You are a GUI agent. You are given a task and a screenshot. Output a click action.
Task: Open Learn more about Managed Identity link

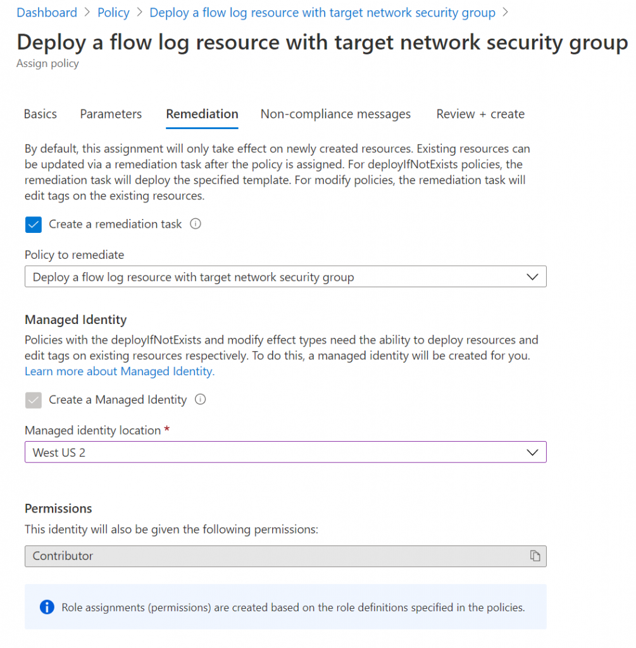[120, 371]
